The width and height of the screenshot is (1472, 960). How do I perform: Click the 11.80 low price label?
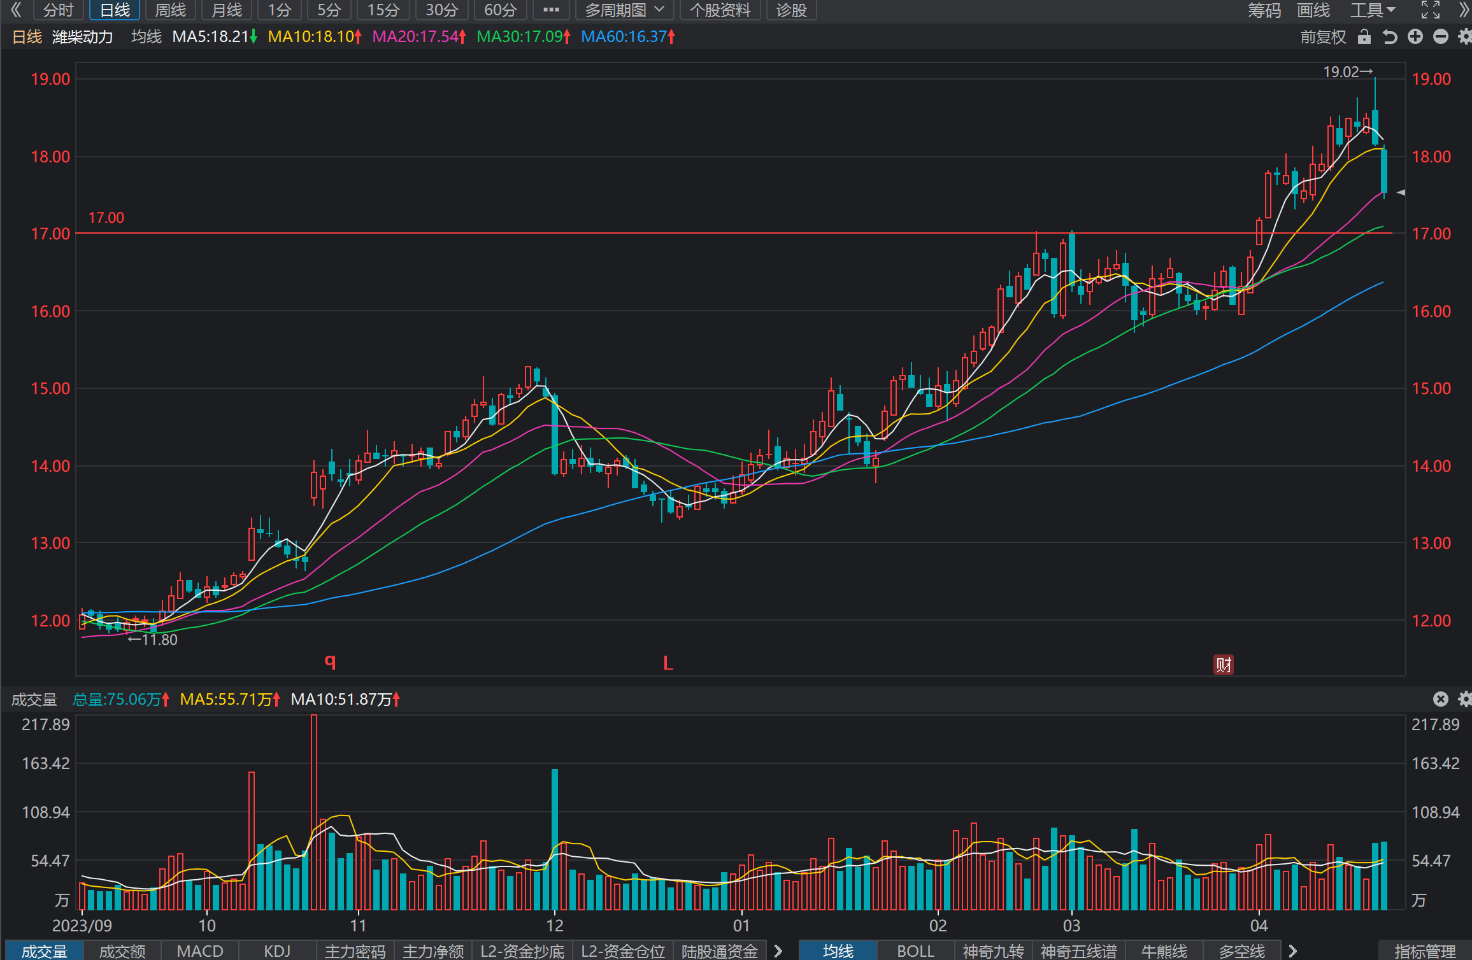click(x=153, y=640)
